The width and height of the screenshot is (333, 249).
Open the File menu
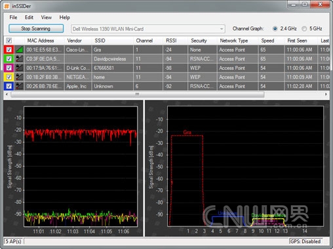(13, 18)
